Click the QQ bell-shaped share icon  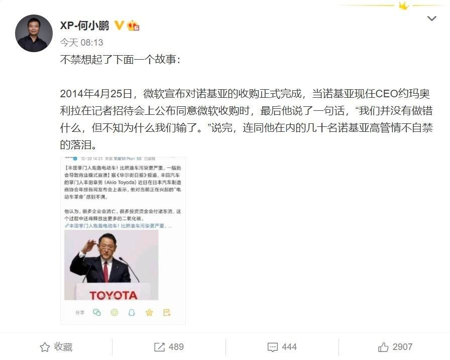[132, 312]
